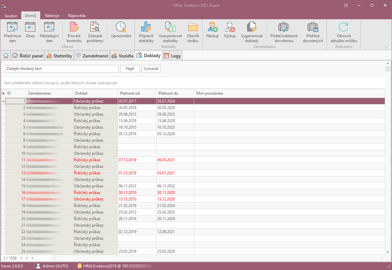Viewport: 392px width, 270px height.
Task: Run Vygenerovat doklady
Action: (252, 32)
